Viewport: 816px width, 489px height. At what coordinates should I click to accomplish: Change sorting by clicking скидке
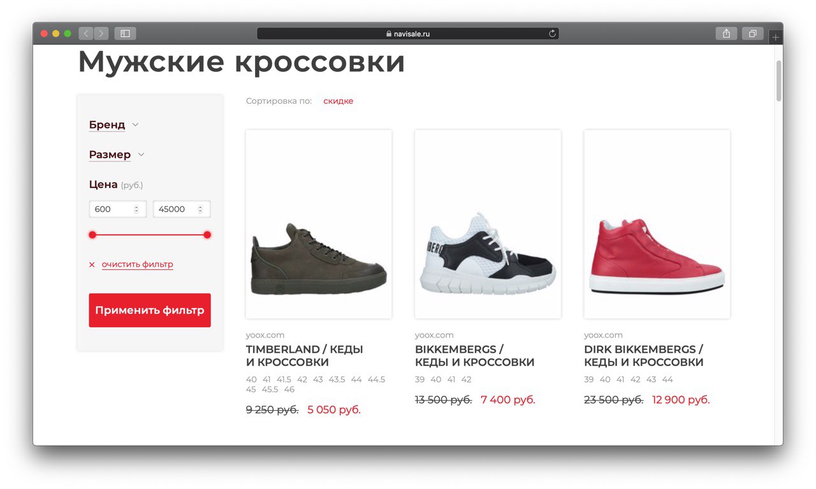[x=338, y=101]
